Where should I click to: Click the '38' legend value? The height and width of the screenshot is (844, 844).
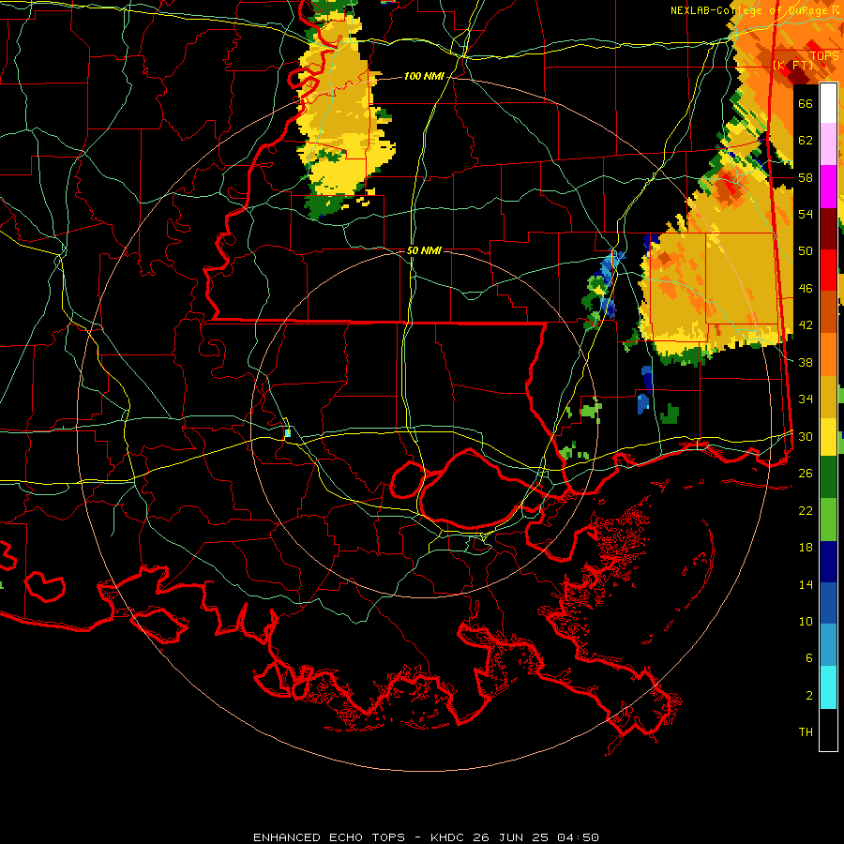tap(806, 362)
